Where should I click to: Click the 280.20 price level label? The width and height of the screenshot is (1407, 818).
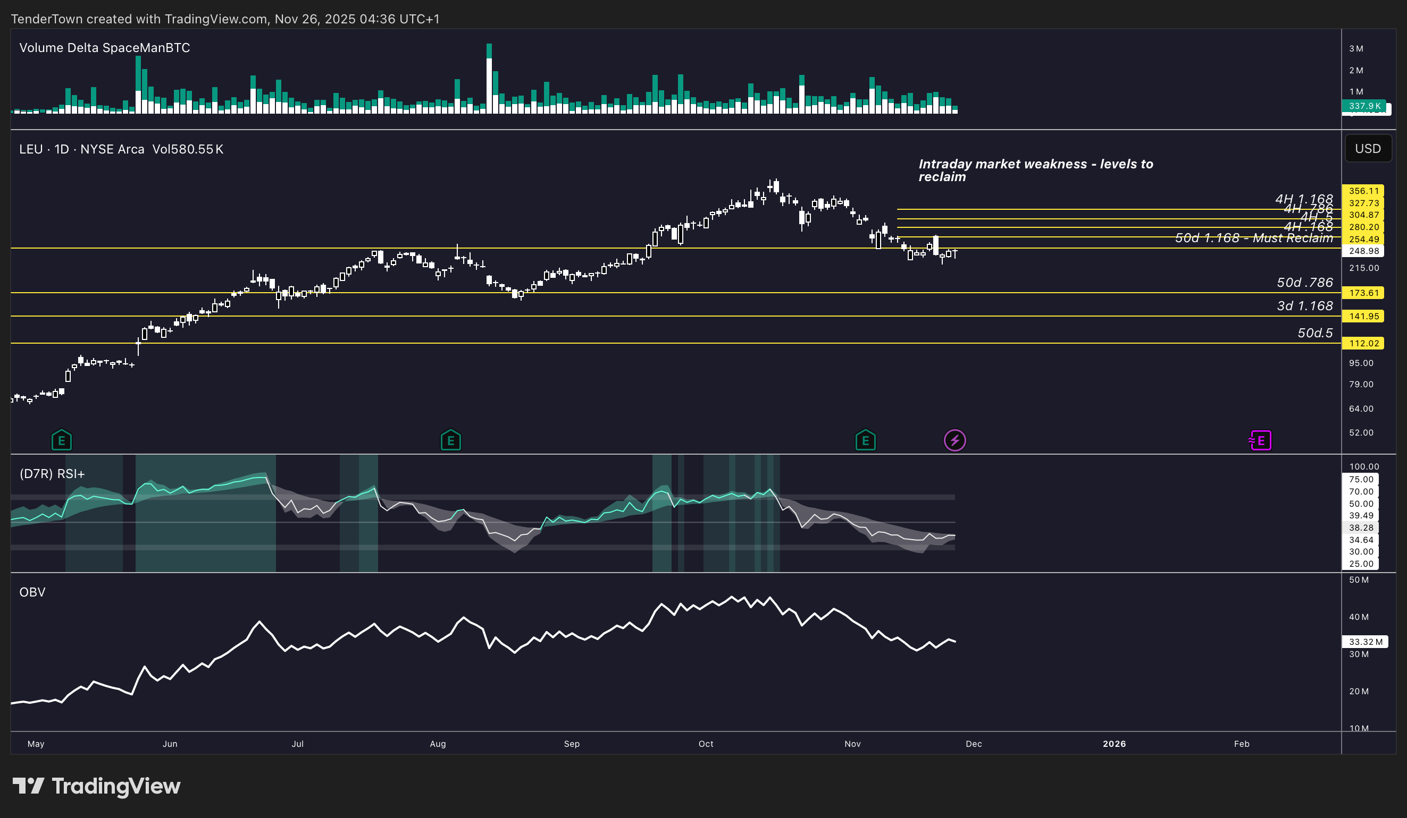click(x=1363, y=227)
